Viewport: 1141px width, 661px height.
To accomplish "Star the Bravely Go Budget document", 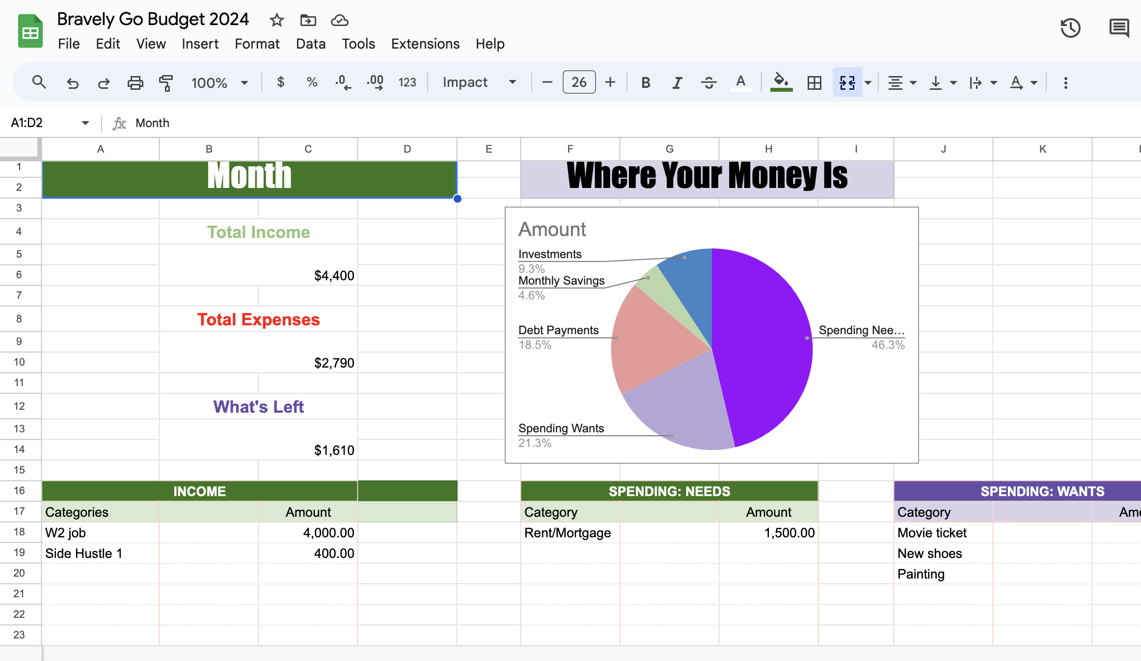I will [276, 20].
